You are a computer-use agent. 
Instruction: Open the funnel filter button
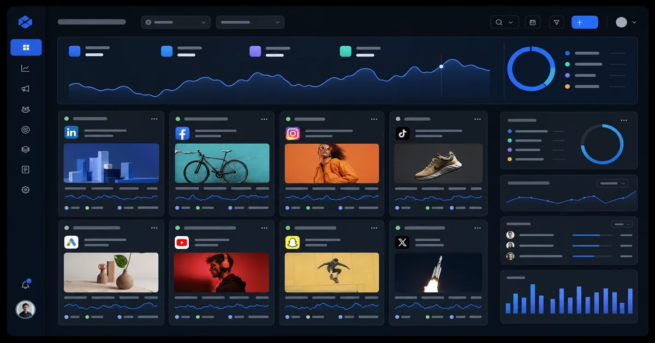[x=556, y=22]
